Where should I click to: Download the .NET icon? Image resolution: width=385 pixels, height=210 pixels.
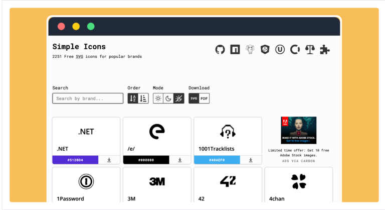tap(109, 160)
